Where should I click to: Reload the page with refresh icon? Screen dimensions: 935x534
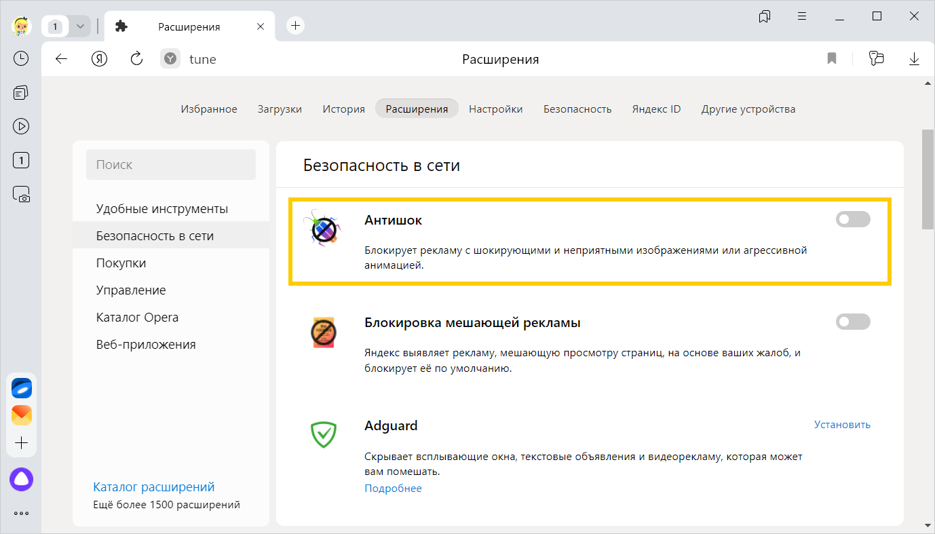click(x=136, y=59)
